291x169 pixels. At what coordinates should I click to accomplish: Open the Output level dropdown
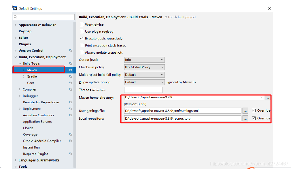[144, 60]
